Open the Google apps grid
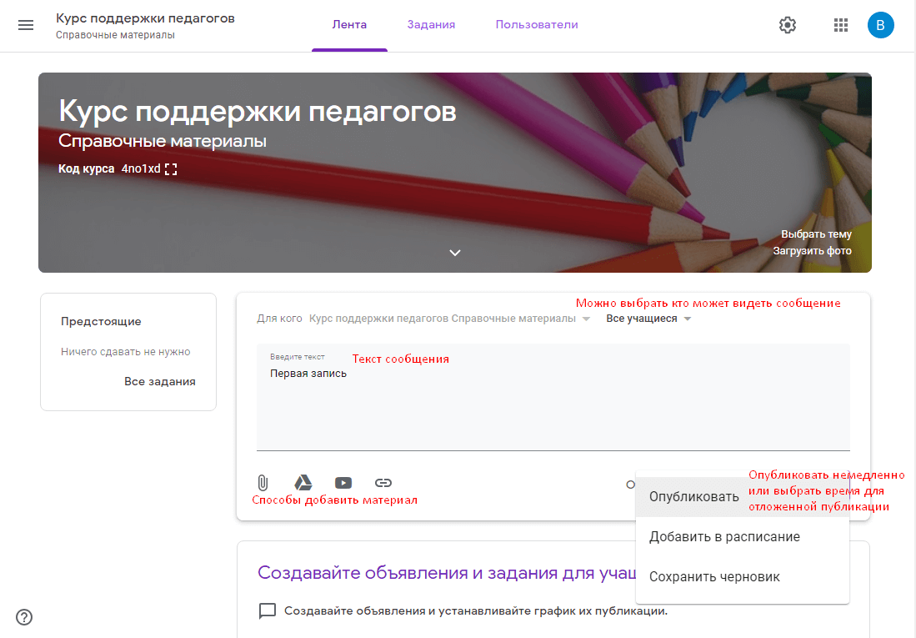 tap(841, 25)
